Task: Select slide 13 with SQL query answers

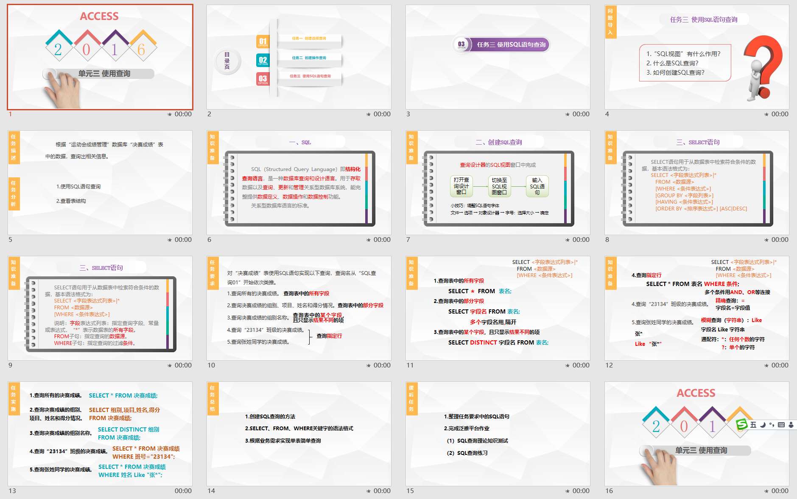Action: (100, 434)
